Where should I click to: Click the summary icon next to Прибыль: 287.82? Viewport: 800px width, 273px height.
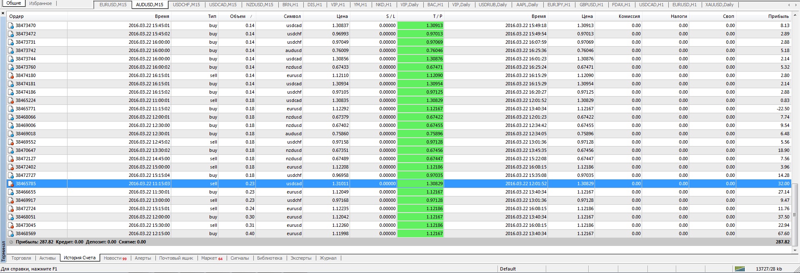tap(11, 242)
